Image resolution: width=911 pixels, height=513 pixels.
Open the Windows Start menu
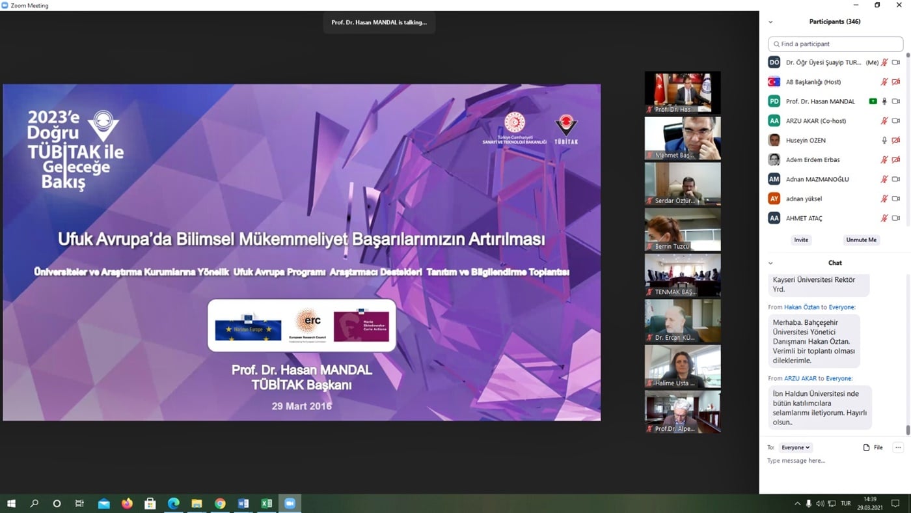point(11,503)
